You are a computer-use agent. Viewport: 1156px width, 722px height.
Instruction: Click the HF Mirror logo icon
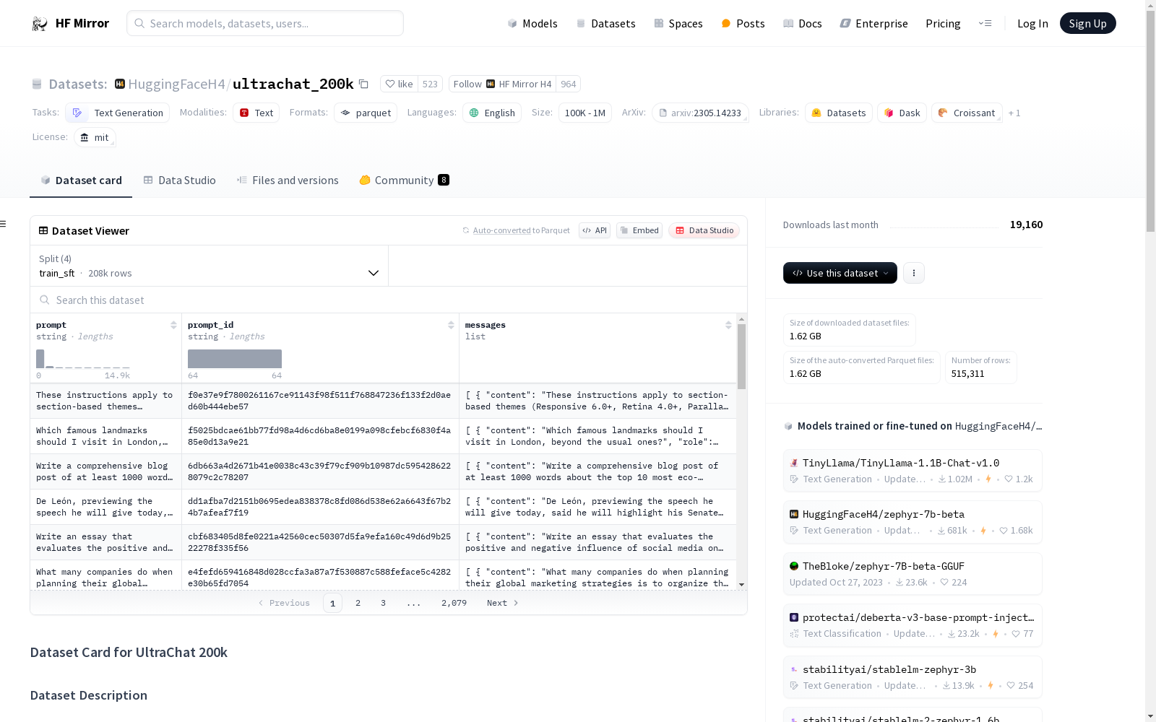tap(40, 24)
